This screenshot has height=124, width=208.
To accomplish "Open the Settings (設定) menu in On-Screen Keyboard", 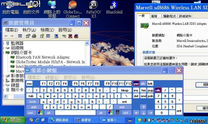I will click(70, 77).
